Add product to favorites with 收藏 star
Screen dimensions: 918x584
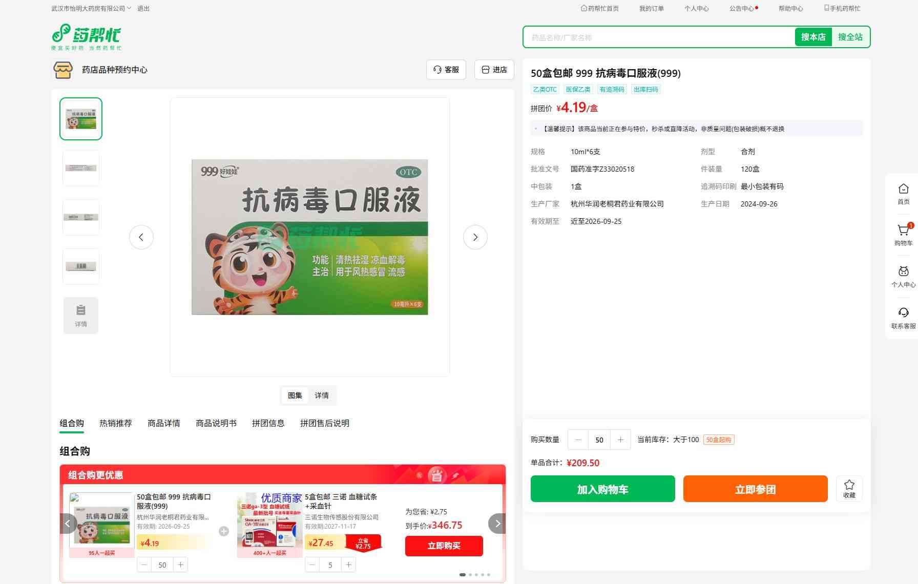point(849,489)
